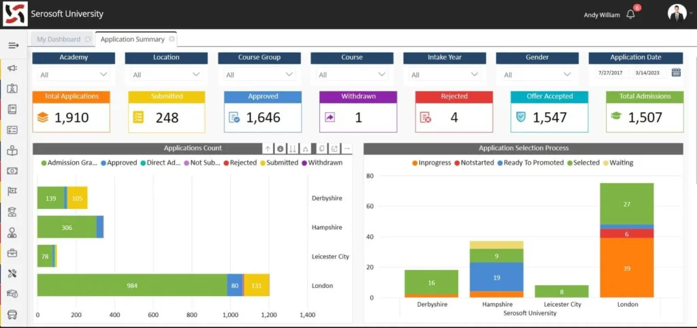
Task: Open the notifications bell icon
Action: (x=630, y=14)
